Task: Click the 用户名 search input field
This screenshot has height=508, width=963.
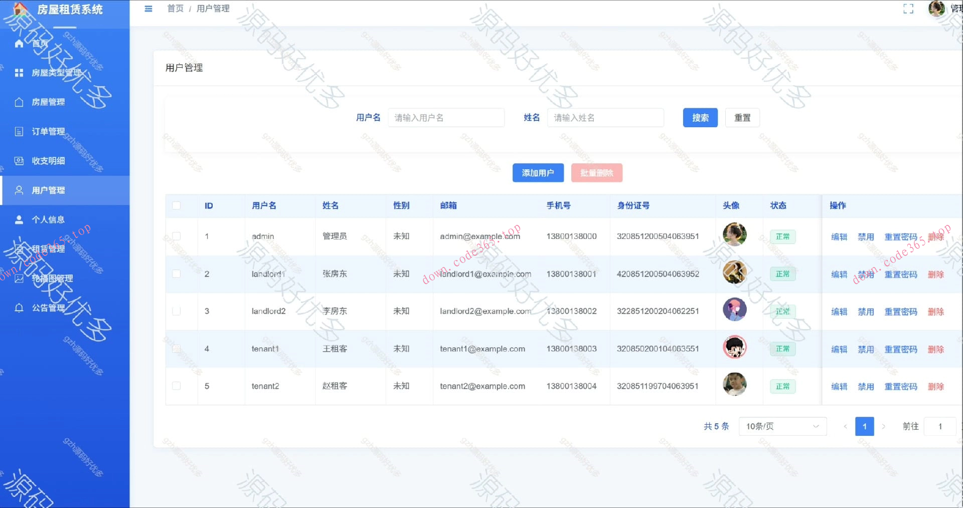Action: point(446,117)
